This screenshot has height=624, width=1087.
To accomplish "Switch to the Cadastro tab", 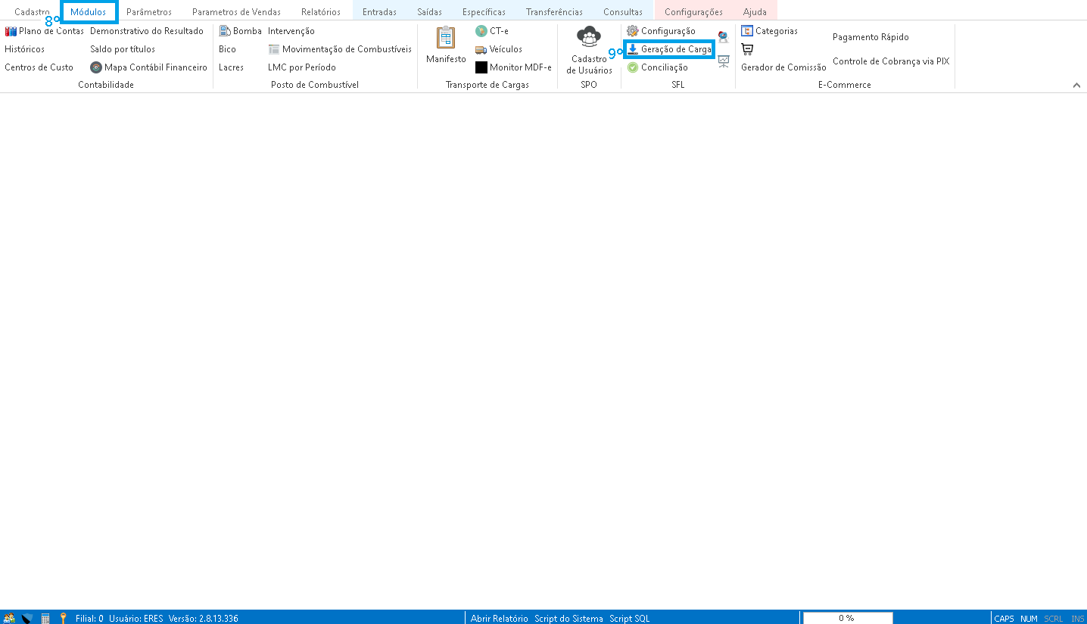I will [x=33, y=12].
